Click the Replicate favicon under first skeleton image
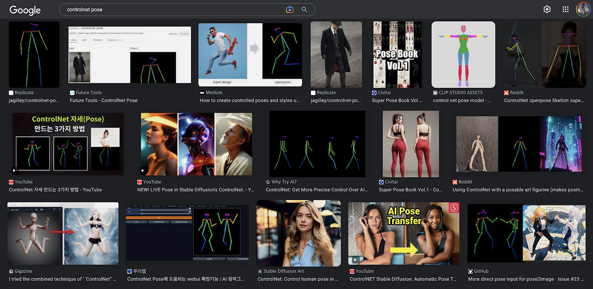The height and width of the screenshot is (289, 593). [x=11, y=93]
